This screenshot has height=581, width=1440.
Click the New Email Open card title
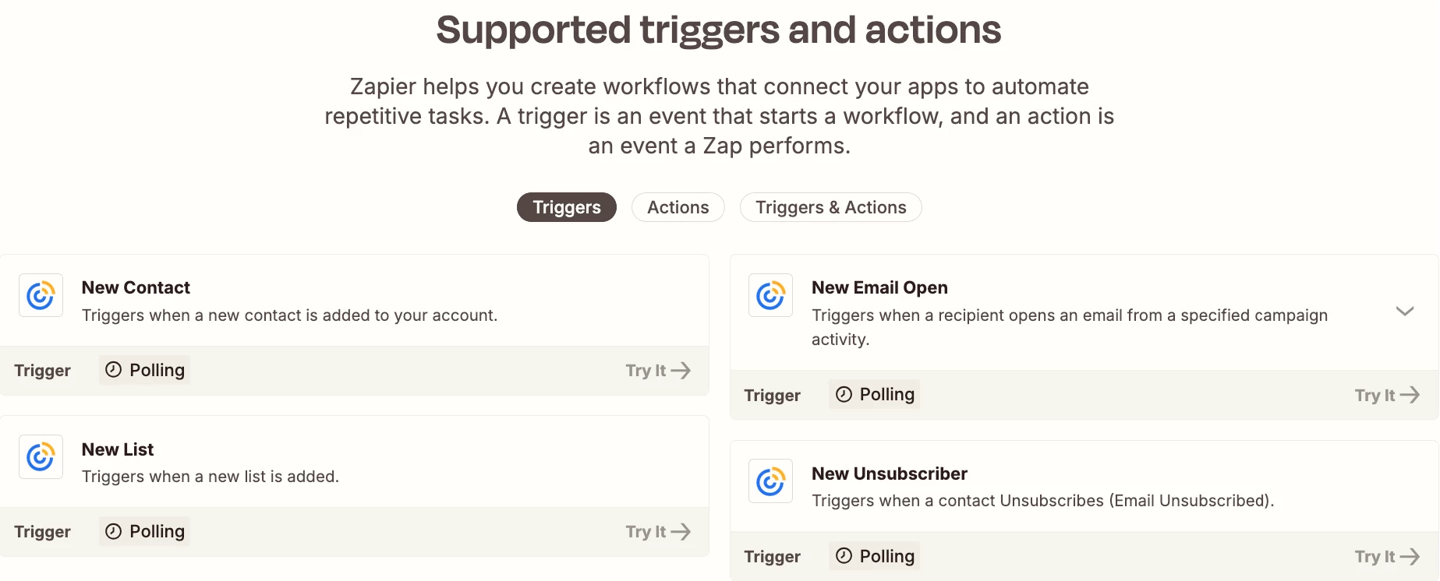[879, 287]
